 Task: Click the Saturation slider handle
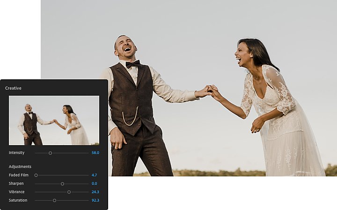click(x=55, y=200)
